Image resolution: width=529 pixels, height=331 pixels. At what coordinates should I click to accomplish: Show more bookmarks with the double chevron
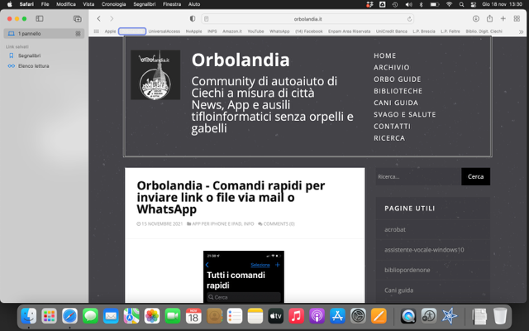tap(521, 31)
